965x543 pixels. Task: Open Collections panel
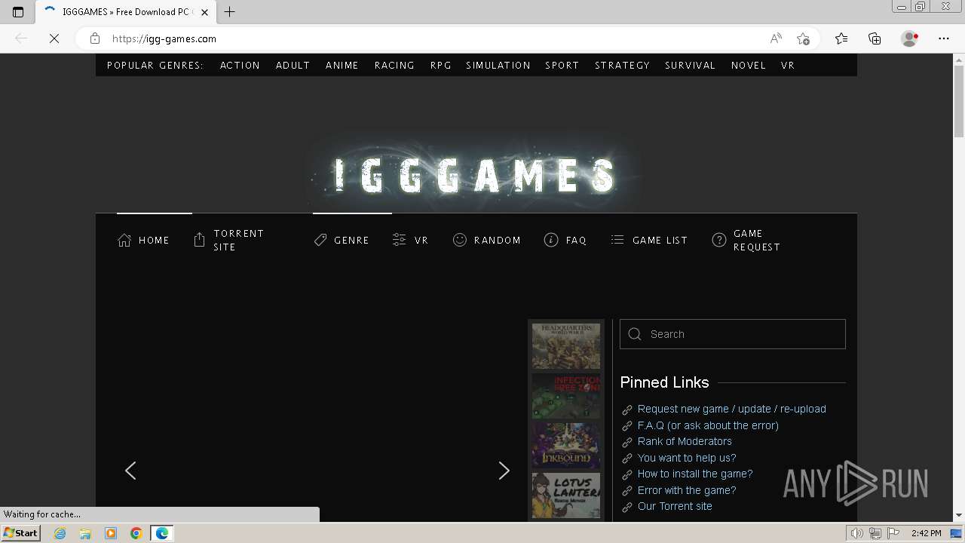pos(875,38)
